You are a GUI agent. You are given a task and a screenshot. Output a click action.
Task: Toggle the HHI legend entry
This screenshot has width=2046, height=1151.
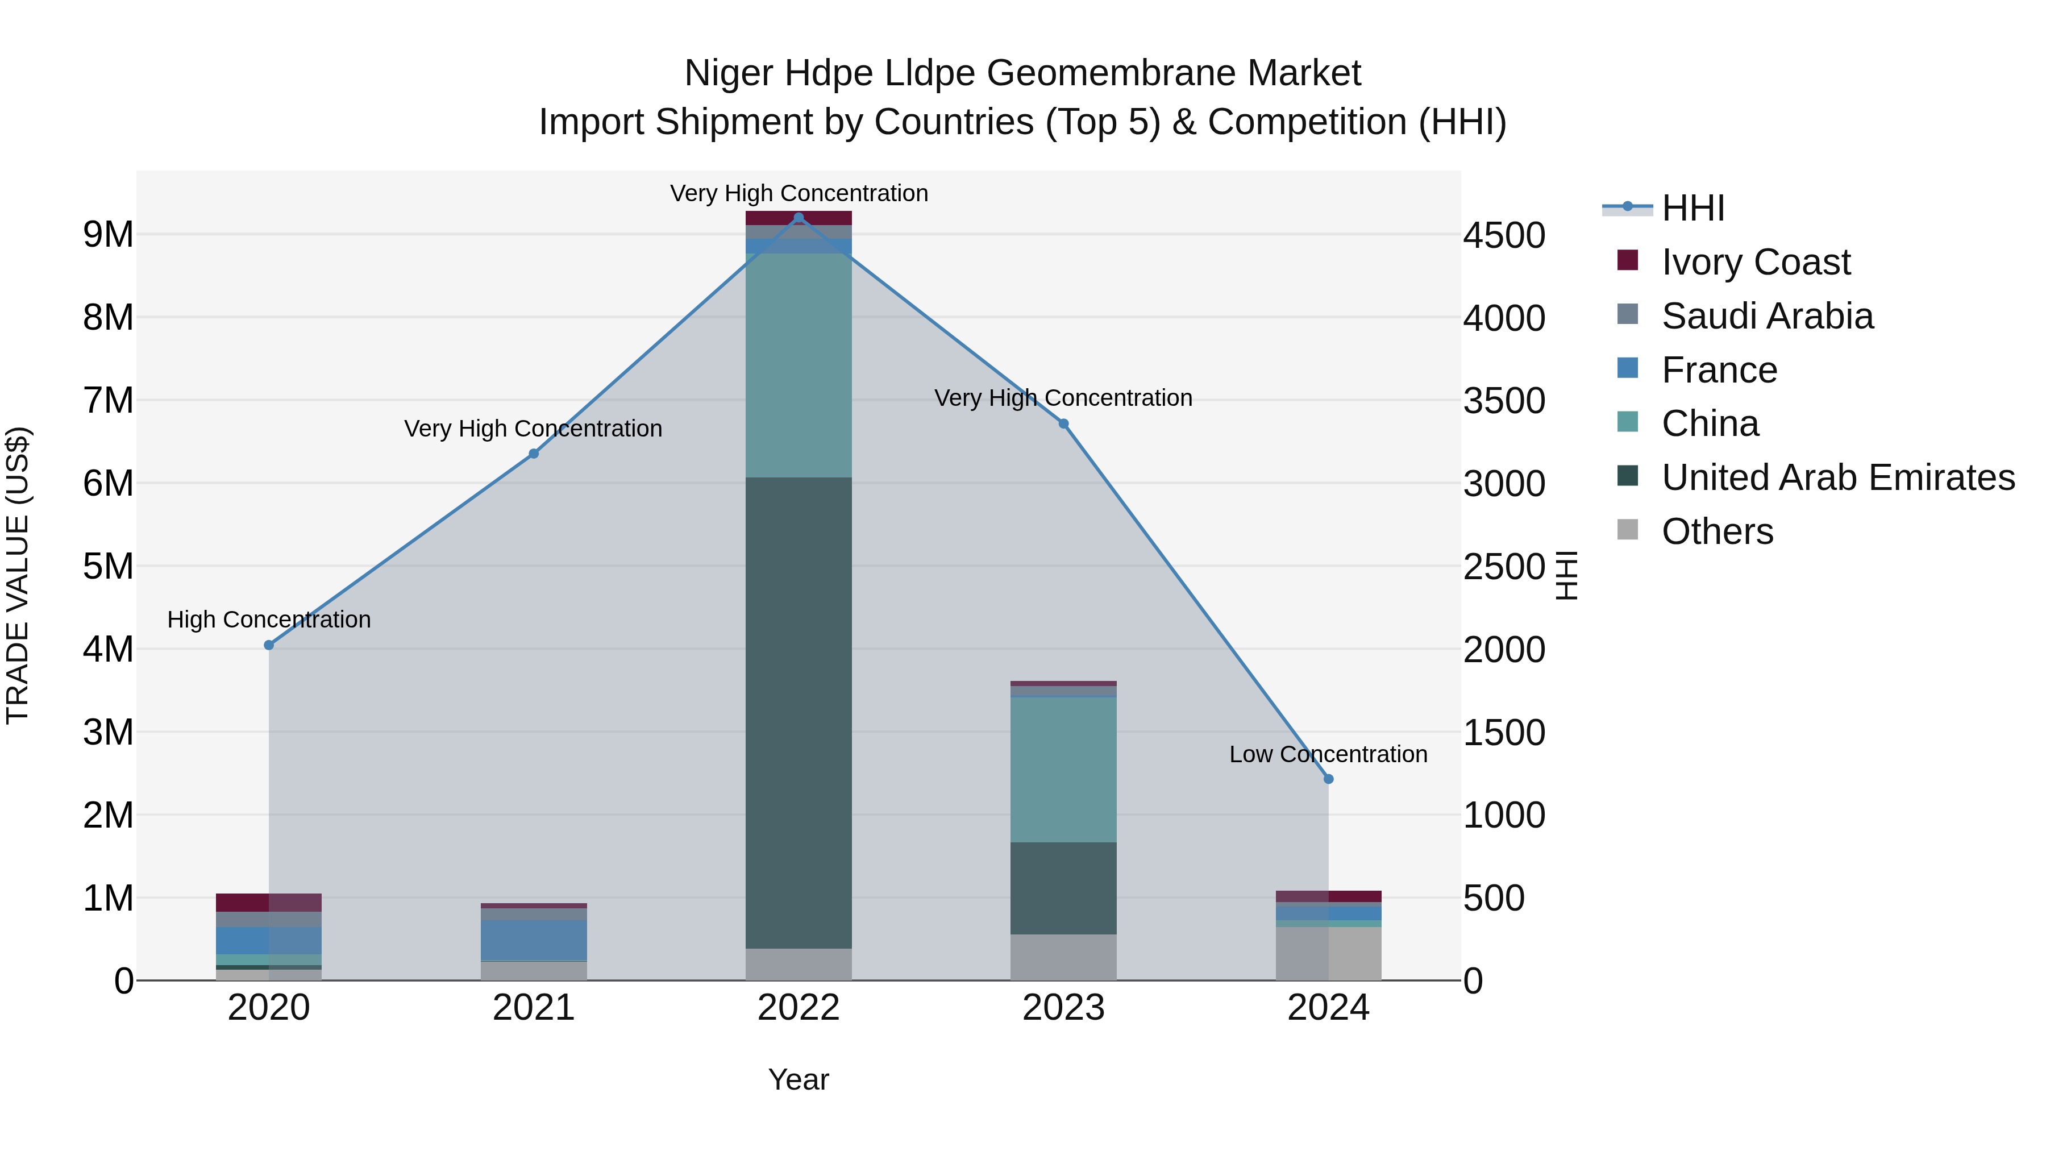coord(1663,208)
